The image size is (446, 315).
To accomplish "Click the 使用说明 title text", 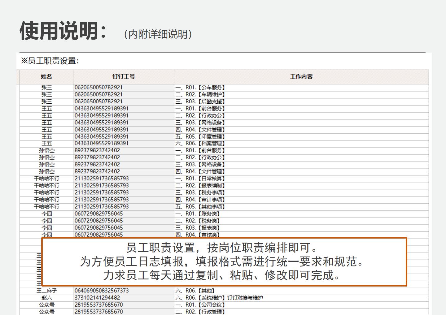I will pyautogui.click(x=63, y=31).
